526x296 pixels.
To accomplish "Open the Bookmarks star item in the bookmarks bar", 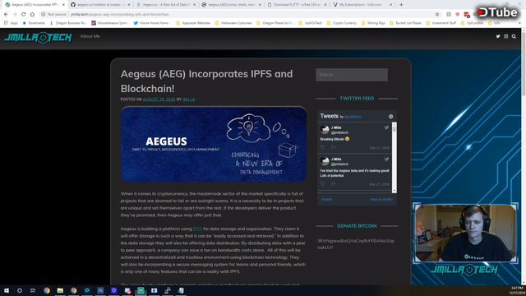I will 34,23.
